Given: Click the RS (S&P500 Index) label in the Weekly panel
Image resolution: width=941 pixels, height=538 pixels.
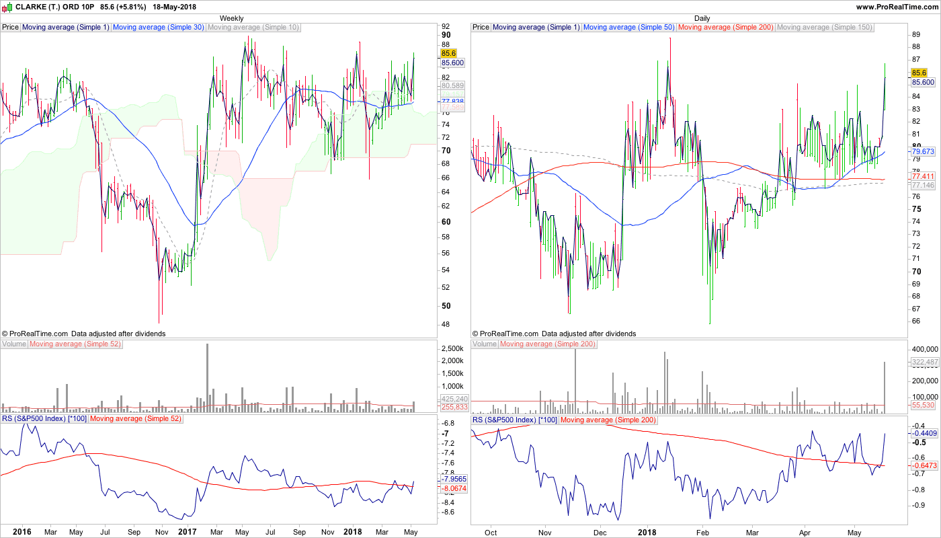Looking at the screenshot, I should (44, 420).
